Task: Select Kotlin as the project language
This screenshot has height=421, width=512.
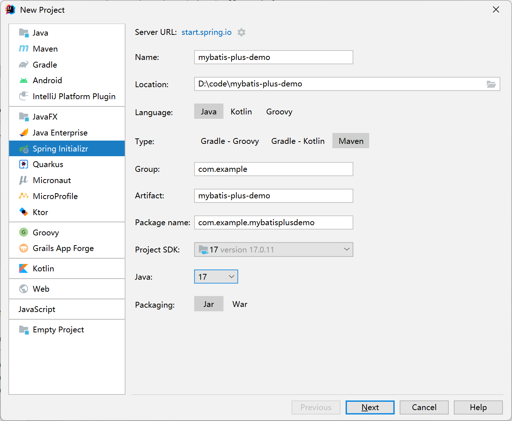Action: (x=241, y=112)
